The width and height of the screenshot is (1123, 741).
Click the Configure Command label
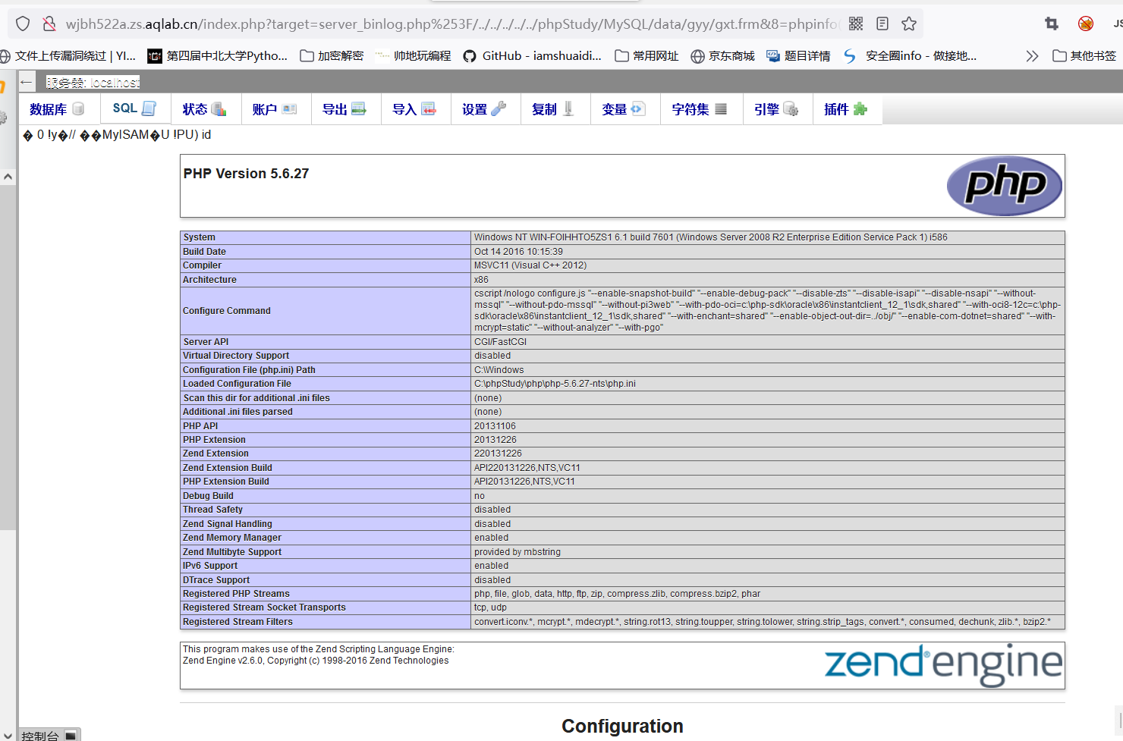[226, 311]
